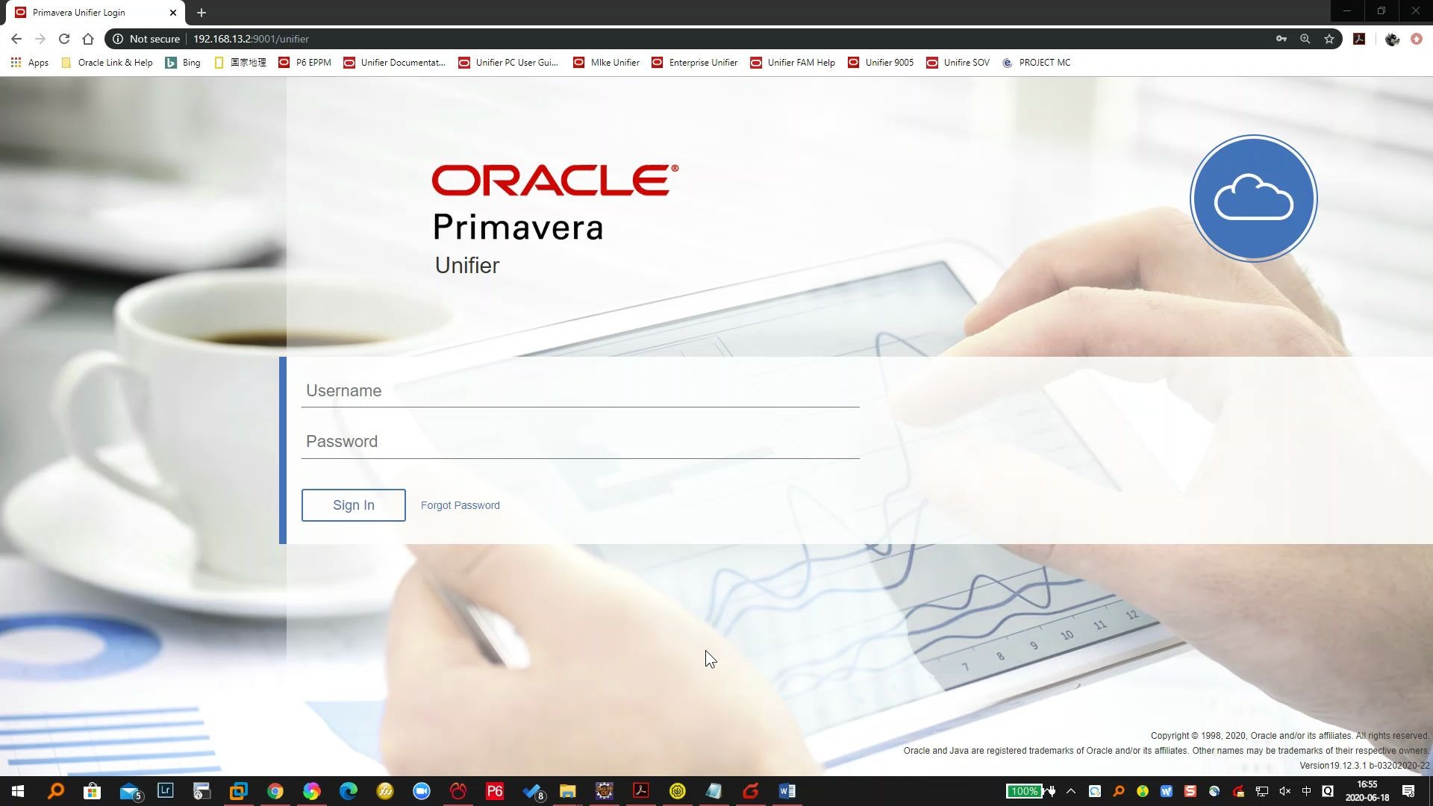Open the notification action center
This screenshot has height=806, width=1433.
(x=1408, y=791)
